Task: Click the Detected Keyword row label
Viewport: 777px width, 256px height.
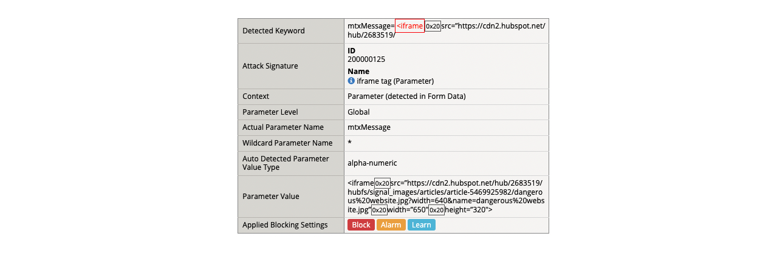Action: coord(273,31)
